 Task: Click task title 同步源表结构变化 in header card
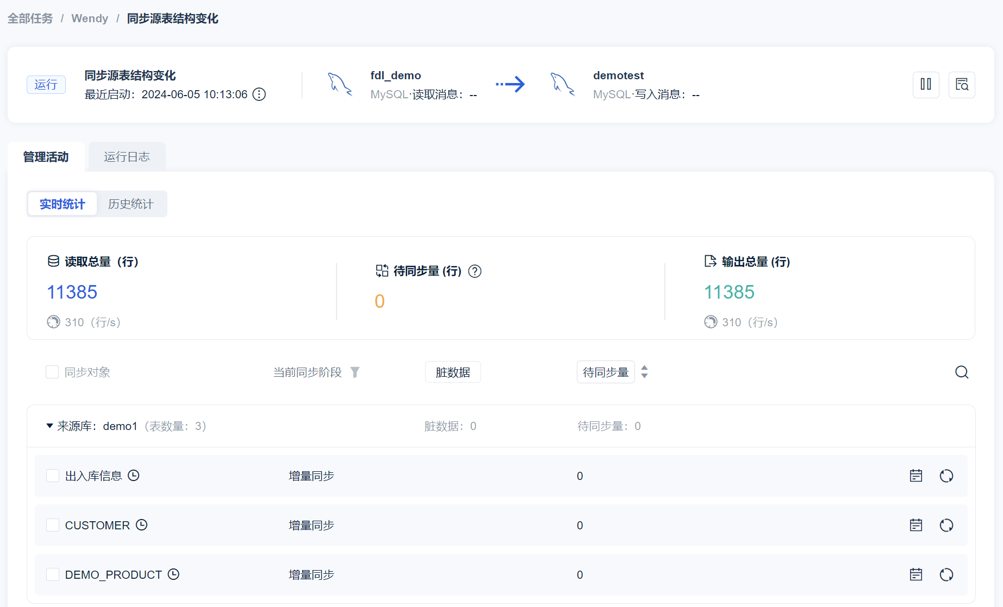(x=130, y=75)
